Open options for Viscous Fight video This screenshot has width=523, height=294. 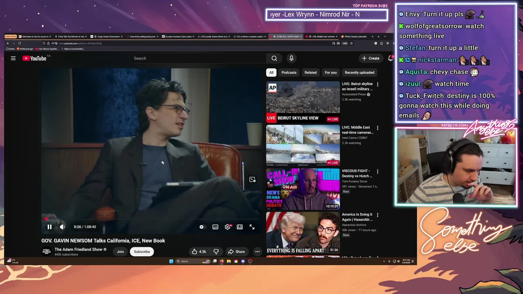point(378,171)
